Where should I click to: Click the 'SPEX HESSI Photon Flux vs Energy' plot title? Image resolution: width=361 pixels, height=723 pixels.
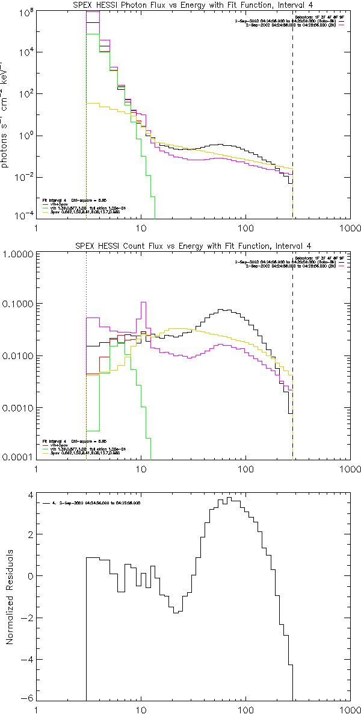pyautogui.click(x=193, y=5)
